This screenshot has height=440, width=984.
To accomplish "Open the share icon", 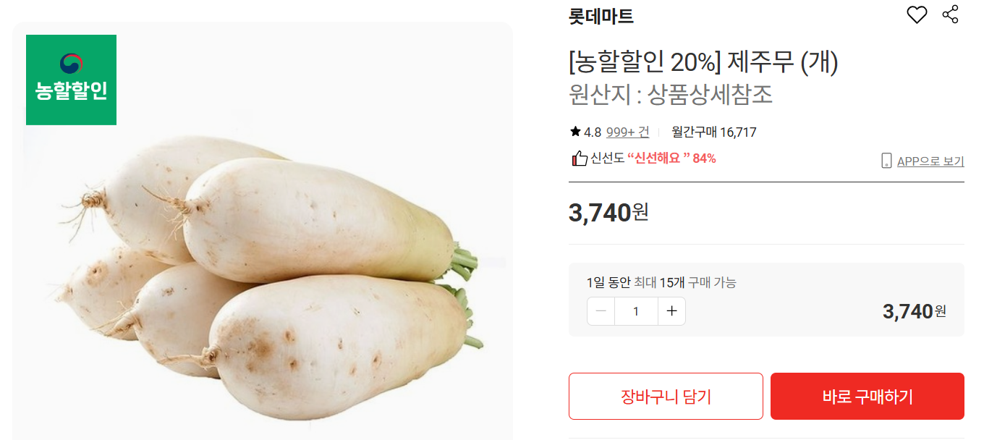I will (x=951, y=14).
